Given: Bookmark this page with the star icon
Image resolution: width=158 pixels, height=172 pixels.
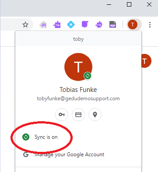Looking at the screenshot, I should [x=25, y=25].
